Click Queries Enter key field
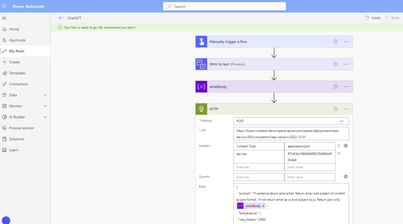Viewport: 403px width, 224px height. click(x=259, y=177)
